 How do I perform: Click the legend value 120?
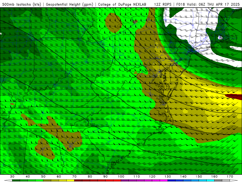tap(152, 177)
